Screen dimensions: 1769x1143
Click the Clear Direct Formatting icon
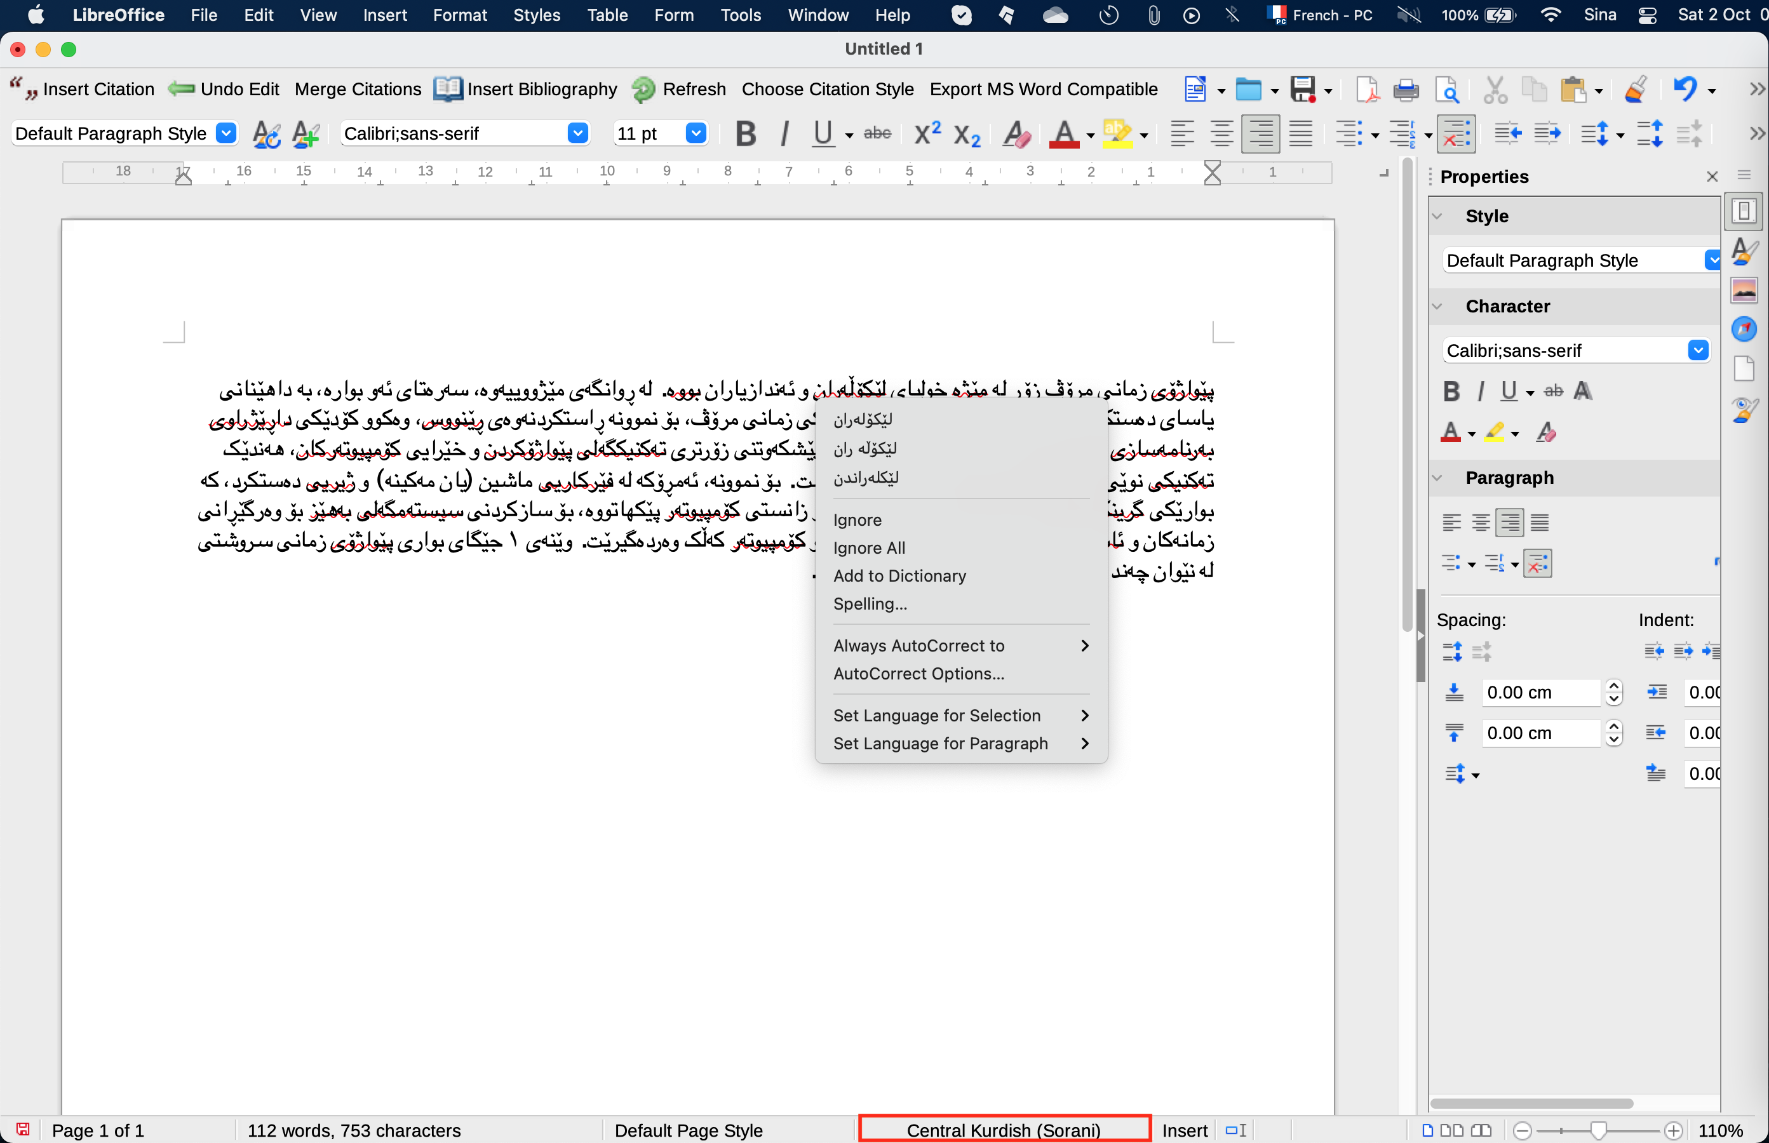pyautogui.click(x=1016, y=133)
